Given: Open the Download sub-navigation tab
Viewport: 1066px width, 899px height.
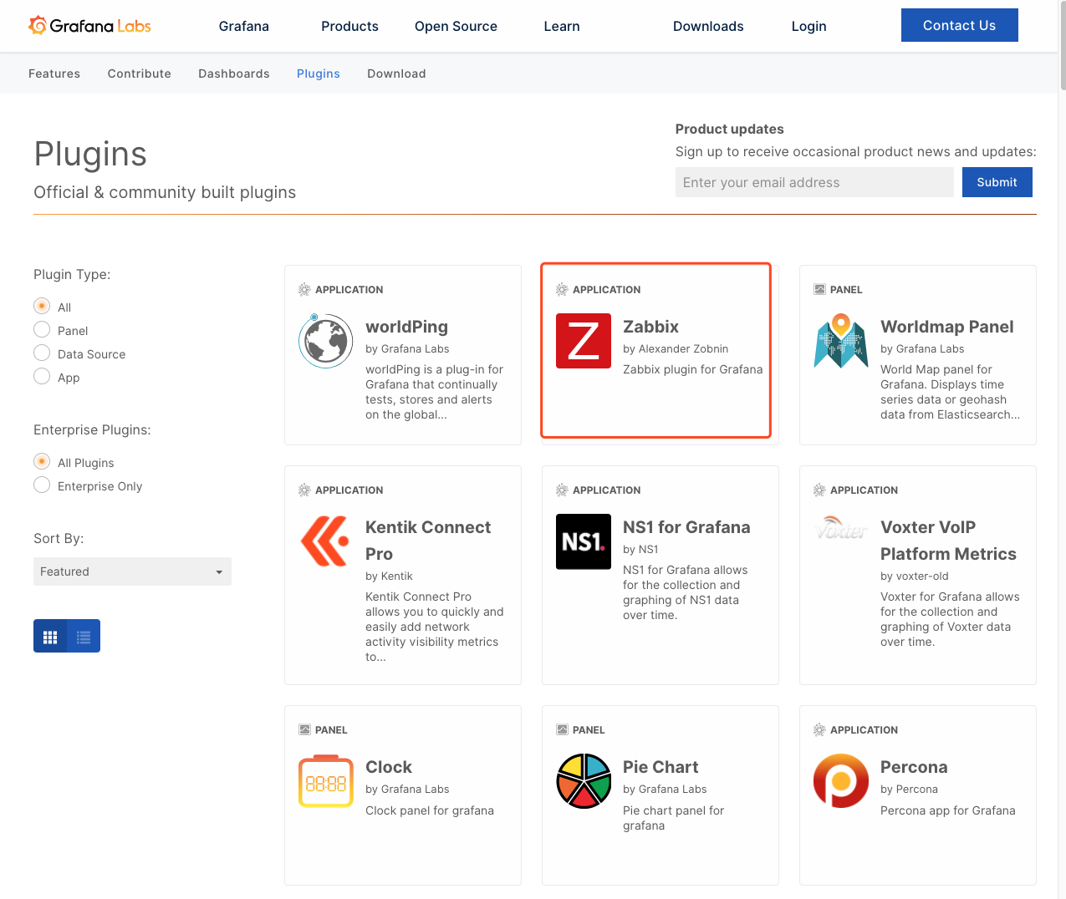Looking at the screenshot, I should [x=396, y=74].
